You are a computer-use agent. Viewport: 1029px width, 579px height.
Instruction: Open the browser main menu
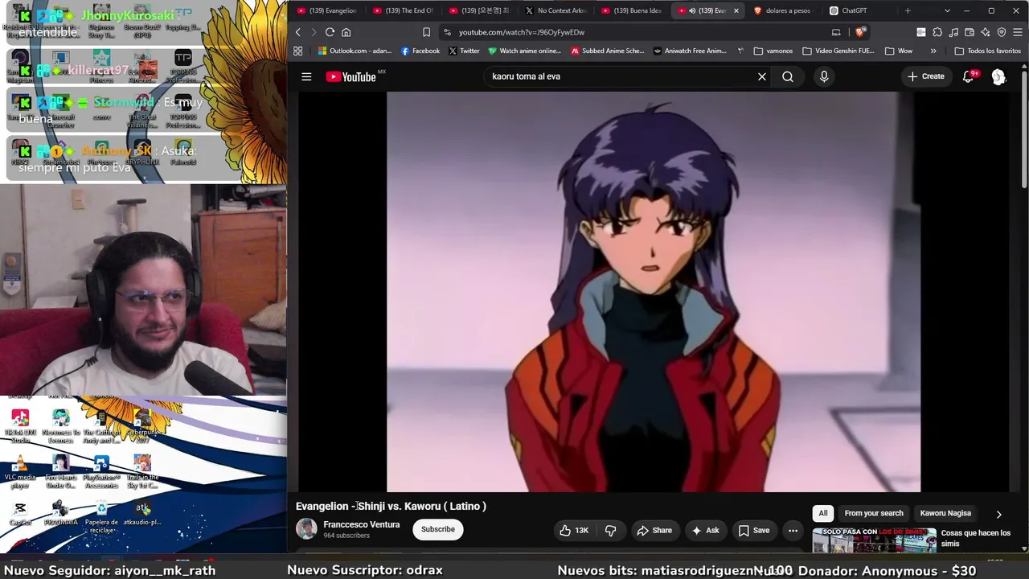(x=1017, y=32)
